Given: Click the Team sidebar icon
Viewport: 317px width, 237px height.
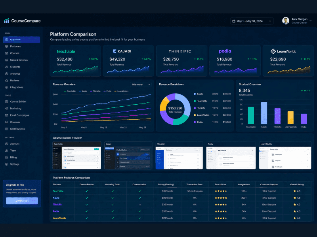Looking at the screenshot, I should pyautogui.click(x=6, y=150).
